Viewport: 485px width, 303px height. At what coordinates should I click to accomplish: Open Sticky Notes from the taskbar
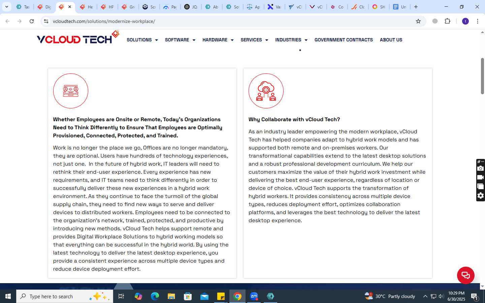(x=221, y=296)
